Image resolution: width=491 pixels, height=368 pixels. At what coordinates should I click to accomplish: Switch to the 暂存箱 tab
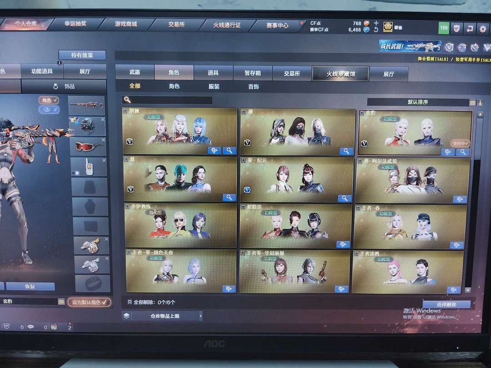tap(253, 73)
